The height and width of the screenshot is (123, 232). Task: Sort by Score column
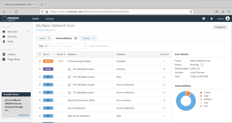pyautogui.click(x=61, y=54)
